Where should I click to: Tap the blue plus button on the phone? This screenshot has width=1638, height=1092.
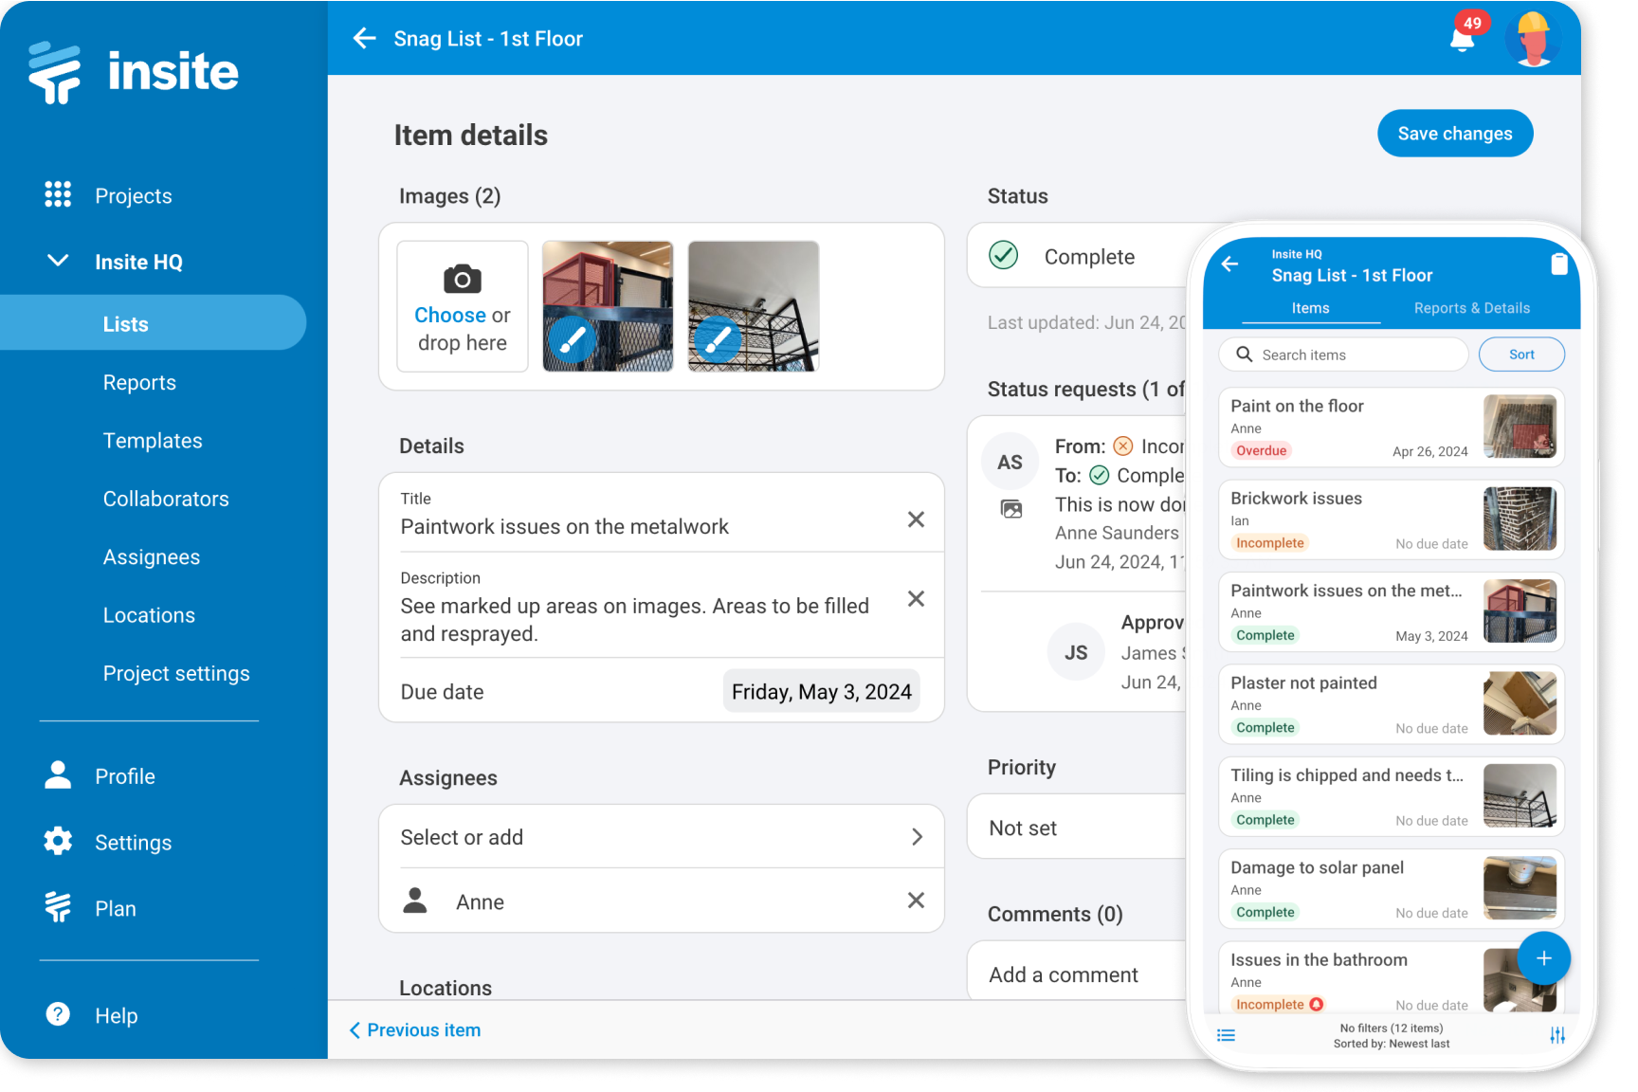(1544, 958)
